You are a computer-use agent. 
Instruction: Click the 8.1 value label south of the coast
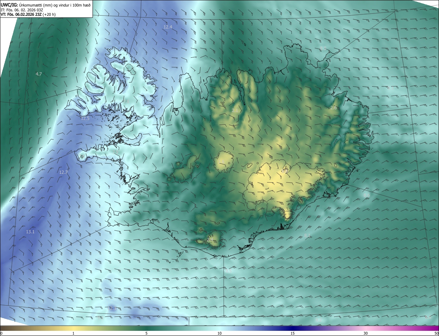[307, 235]
